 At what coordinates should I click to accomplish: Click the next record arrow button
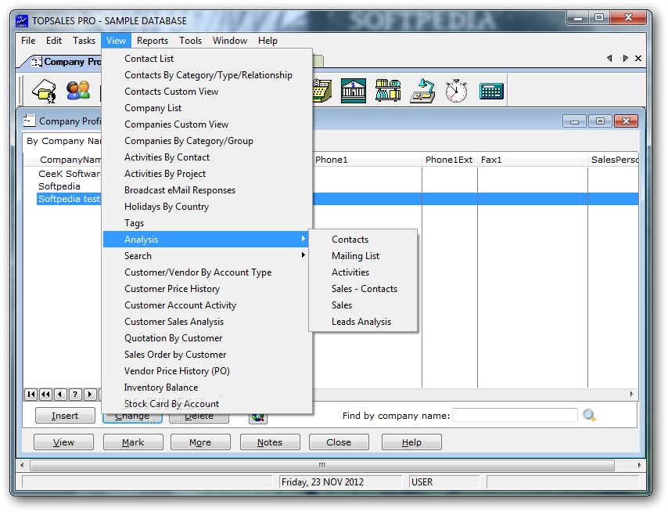coord(90,395)
